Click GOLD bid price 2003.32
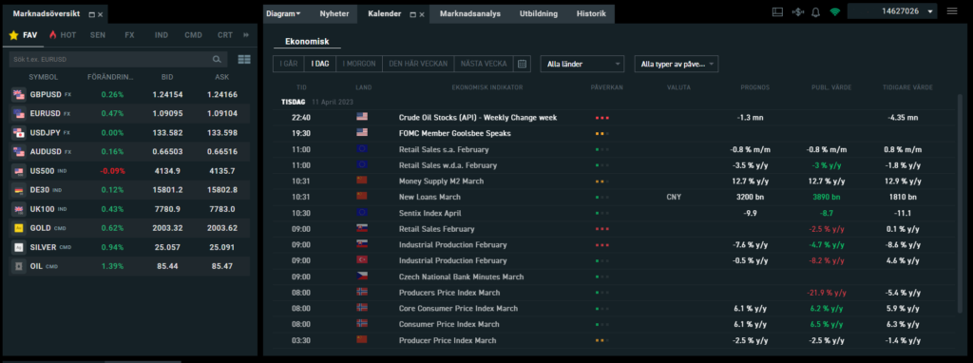This screenshot has width=973, height=363. tap(167, 228)
